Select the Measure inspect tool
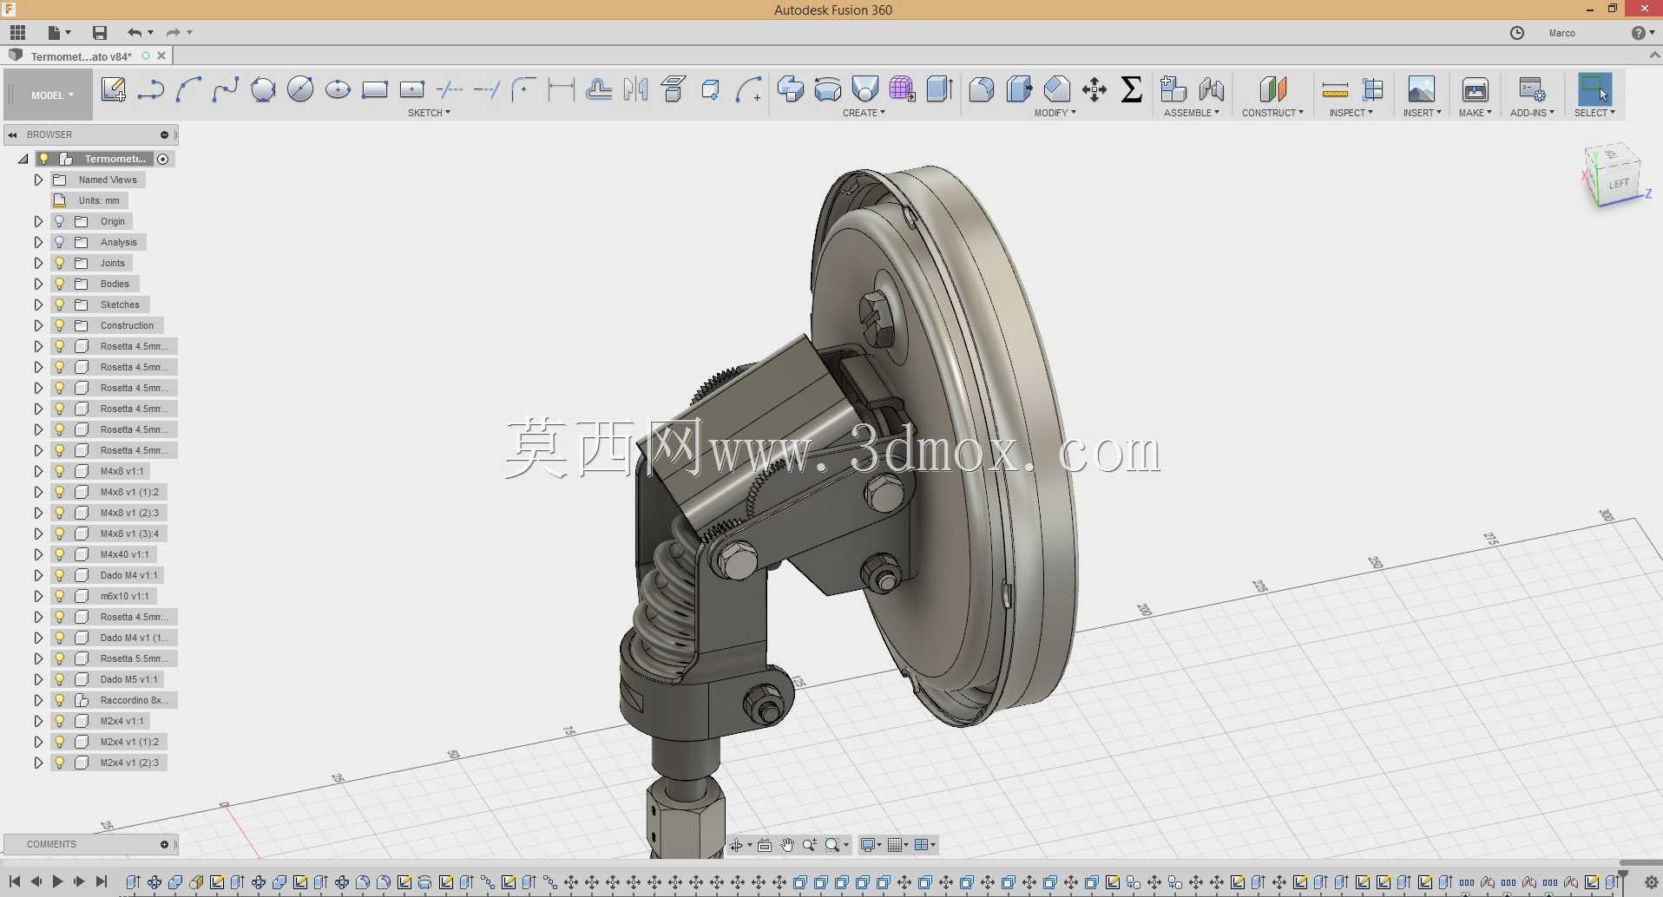 coord(1335,89)
